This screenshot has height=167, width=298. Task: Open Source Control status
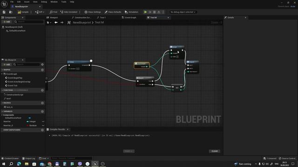287,158
